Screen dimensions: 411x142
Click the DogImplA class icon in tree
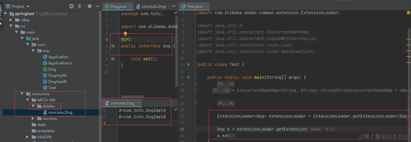45,75
